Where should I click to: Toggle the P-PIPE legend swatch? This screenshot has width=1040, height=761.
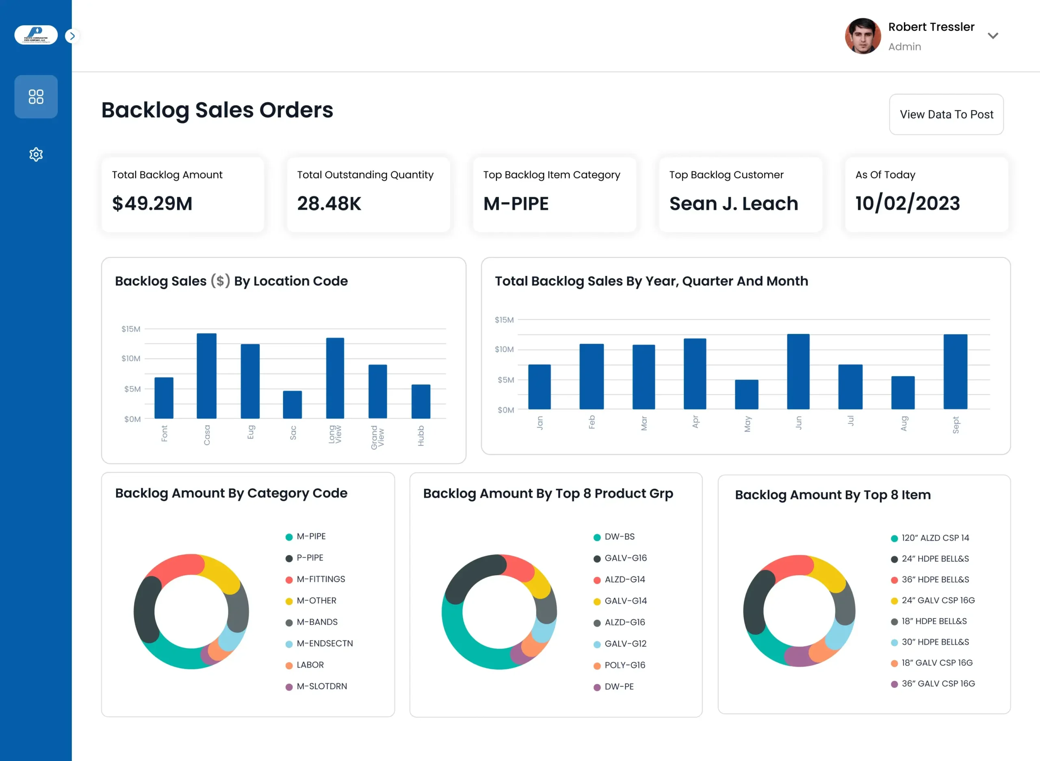[x=289, y=558]
